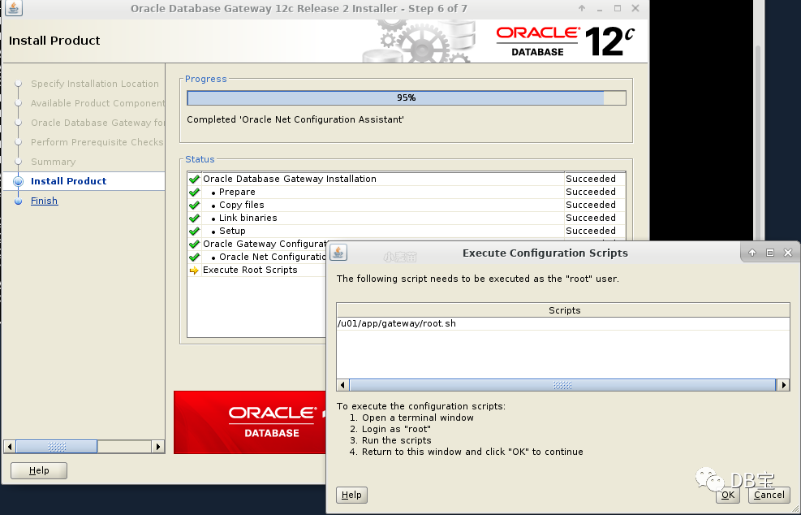The height and width of the screenshot is (515, 801).
Task: Open Help from the scripts dialog
Action: coord(351,495)
